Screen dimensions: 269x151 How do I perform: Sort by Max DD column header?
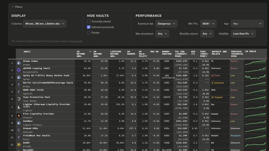click(154, 52)
